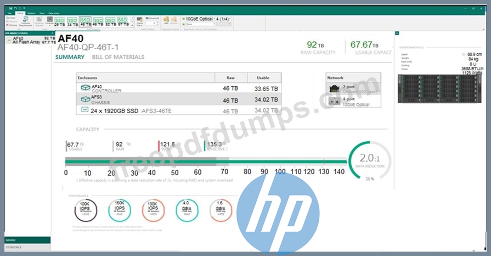Open the quick access toolbar customize arrow
The height and width of the screenshot is (256, 491).
[x=24, y=8]
